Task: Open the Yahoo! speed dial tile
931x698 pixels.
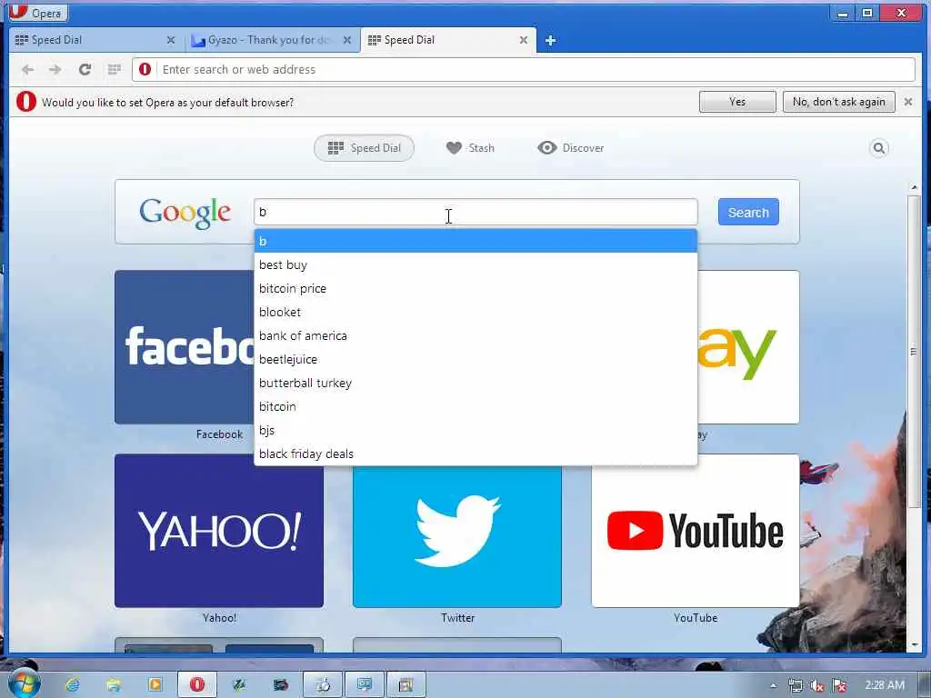Action: click(x=219, y=531)
